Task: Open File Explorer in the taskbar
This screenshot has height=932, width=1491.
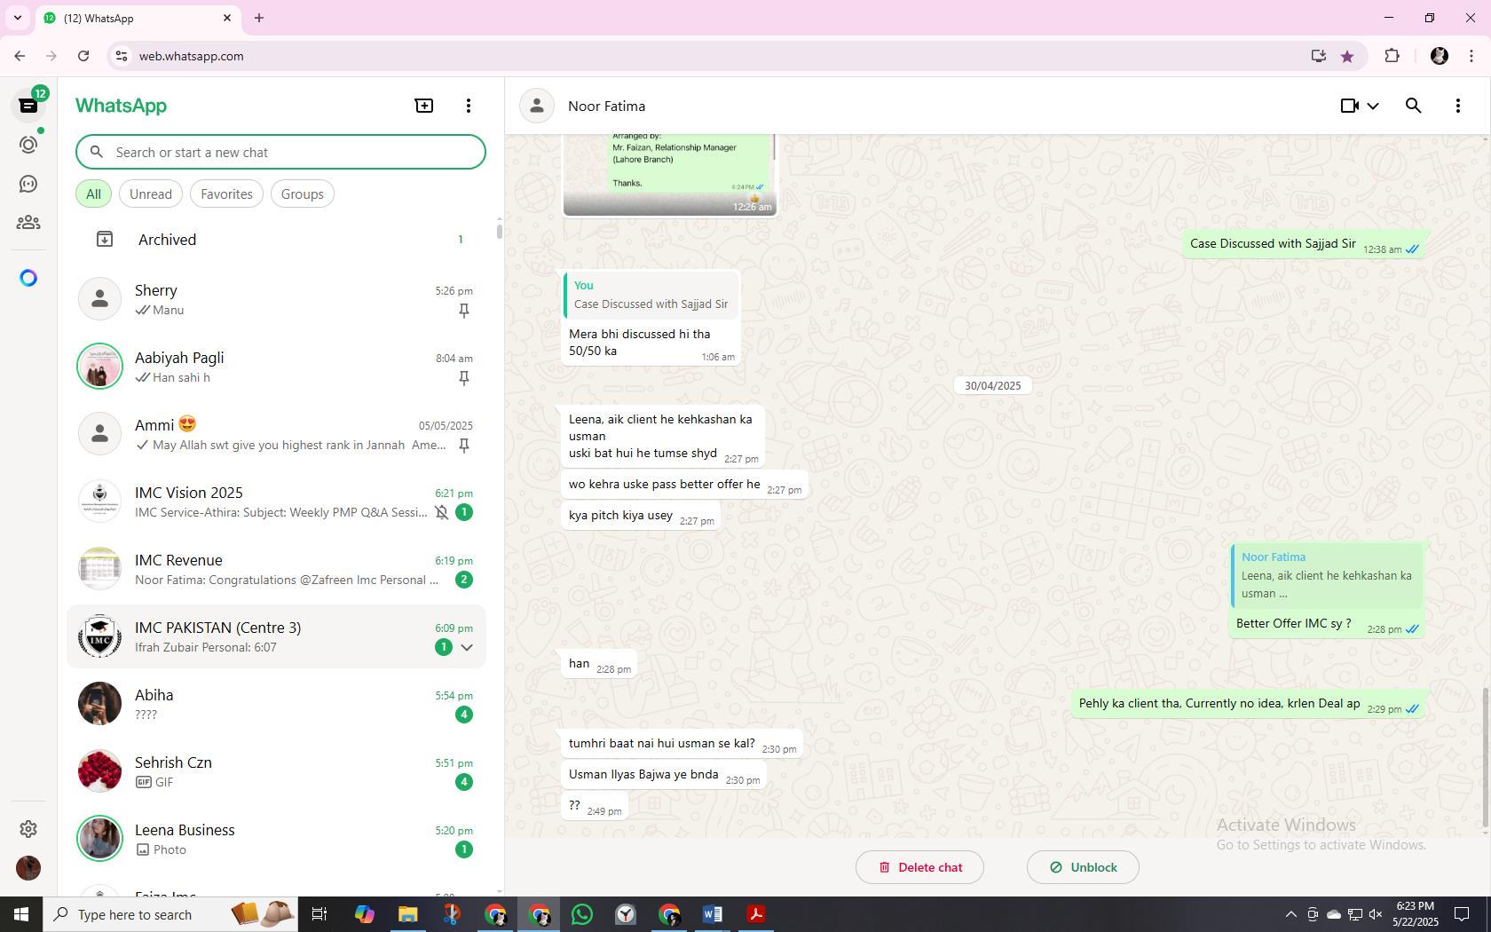Action: 408,914
